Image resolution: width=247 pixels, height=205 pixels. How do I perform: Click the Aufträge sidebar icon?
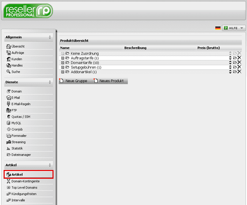pyautogui.click(x=8, y=53)
